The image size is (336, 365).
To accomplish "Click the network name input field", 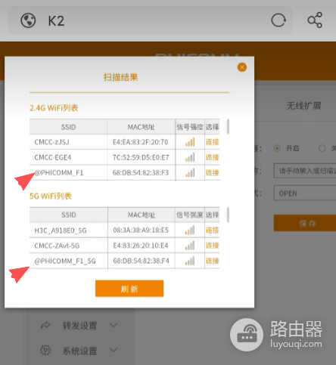I will tap(305, 171).
